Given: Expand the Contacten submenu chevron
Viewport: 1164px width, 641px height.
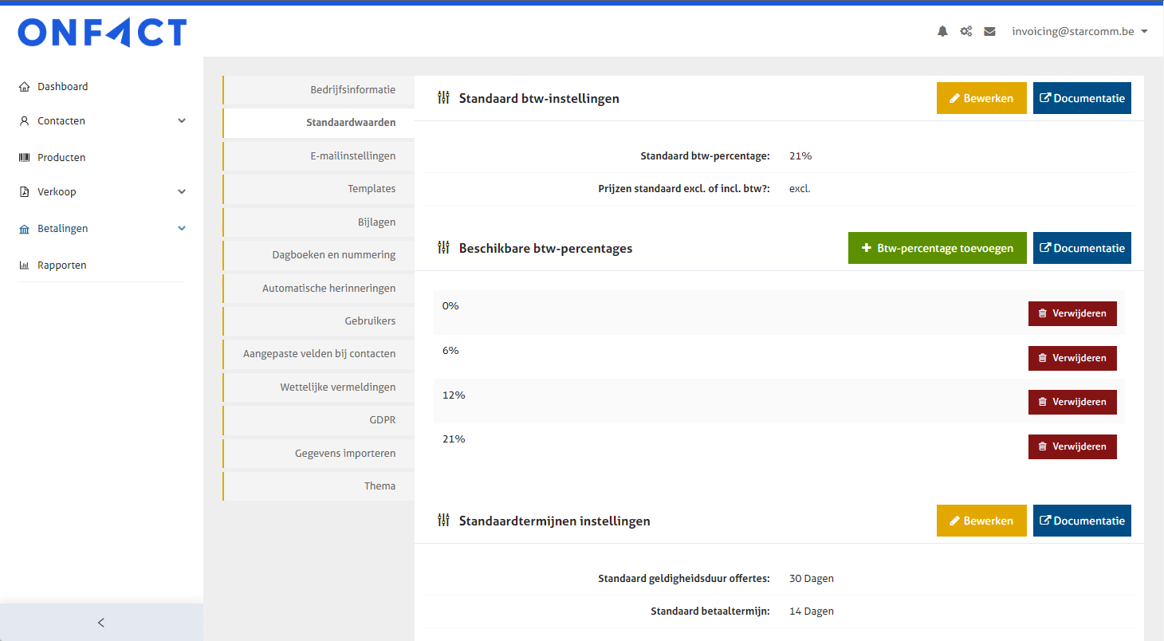Looking at the screenshot, I should tap(182, 121).
